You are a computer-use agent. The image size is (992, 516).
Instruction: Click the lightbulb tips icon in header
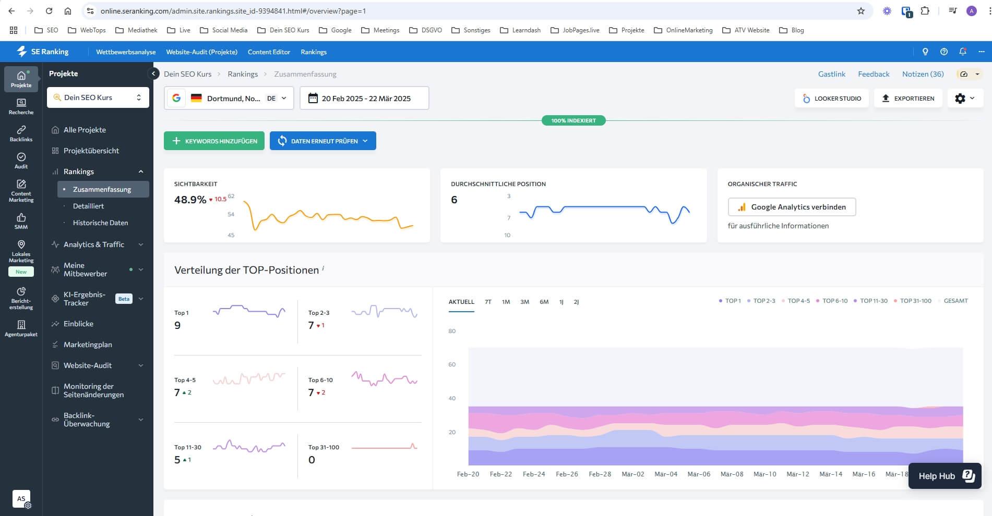(925, 52)
